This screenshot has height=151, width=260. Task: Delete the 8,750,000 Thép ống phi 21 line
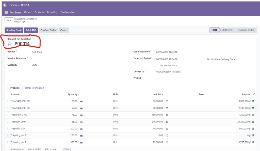coord(253,142)
